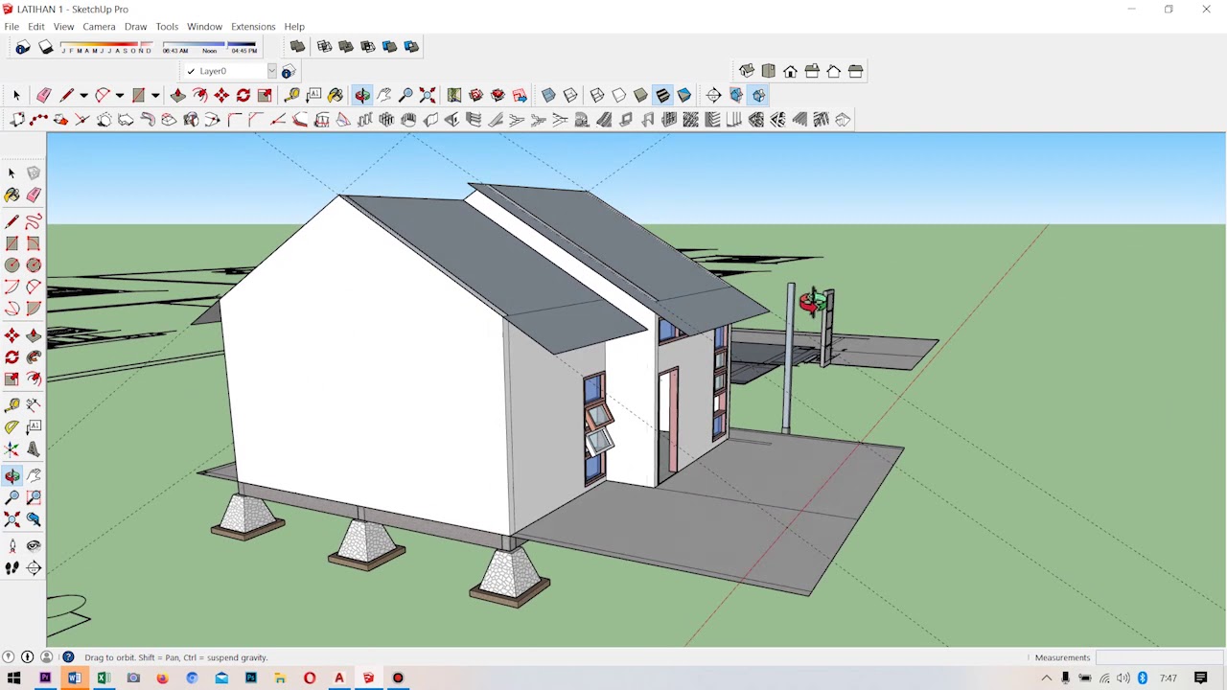Toggle X-Ray face style
The height and width of the screenshot is (690, 1227).
click(x=548, y=95)
